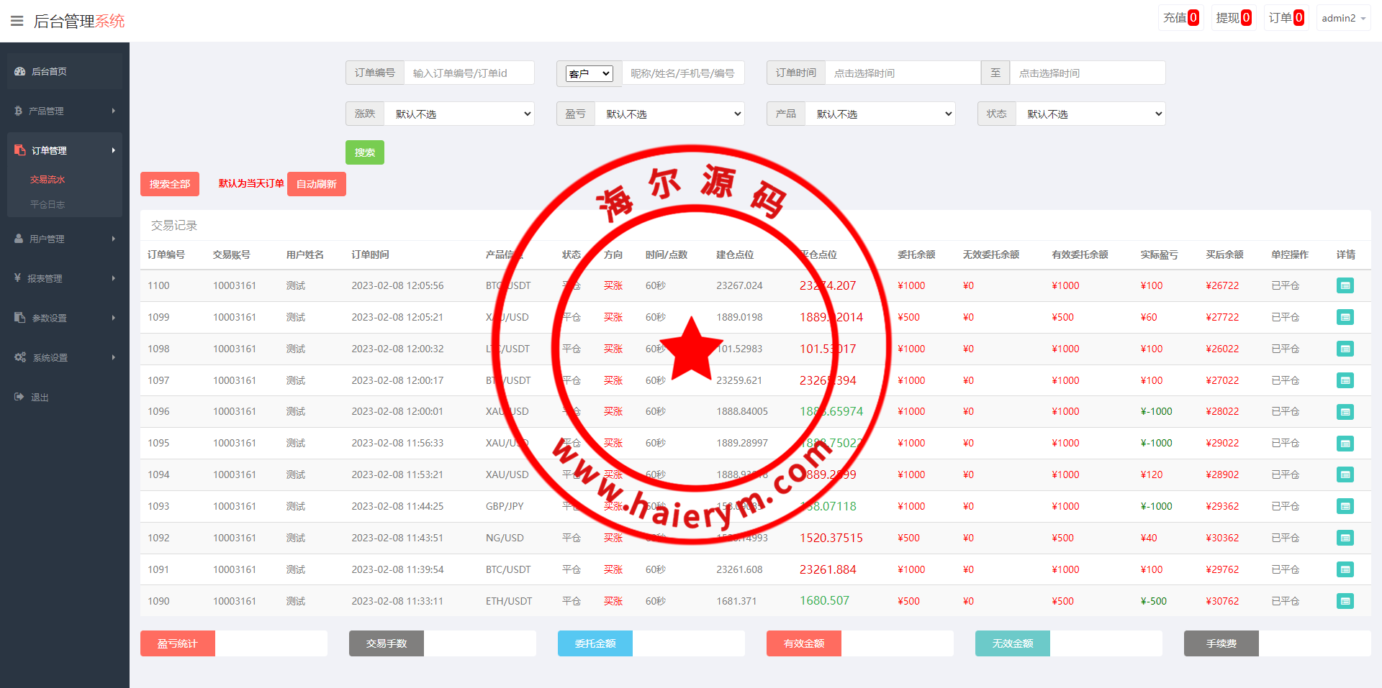Click the 退出 logout icon in sidebar
Screen dimensions: 1382x688
[19, 397]
